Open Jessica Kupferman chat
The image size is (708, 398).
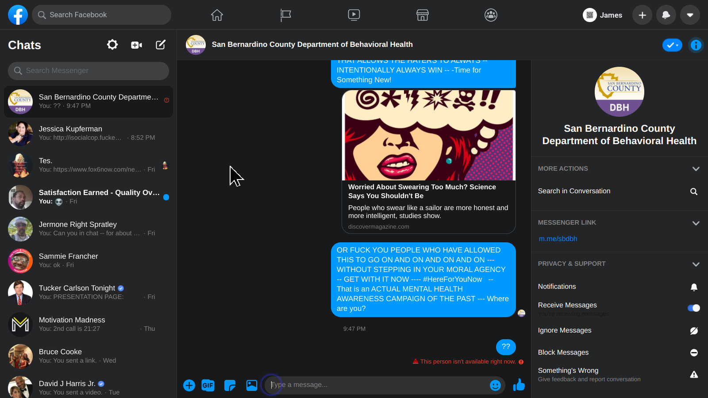point(88,134)
